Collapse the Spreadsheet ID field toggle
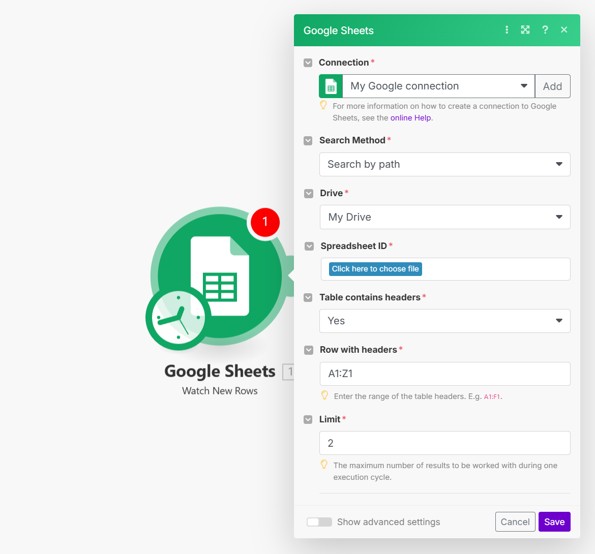The image size is (595, 554). point(309,247)
